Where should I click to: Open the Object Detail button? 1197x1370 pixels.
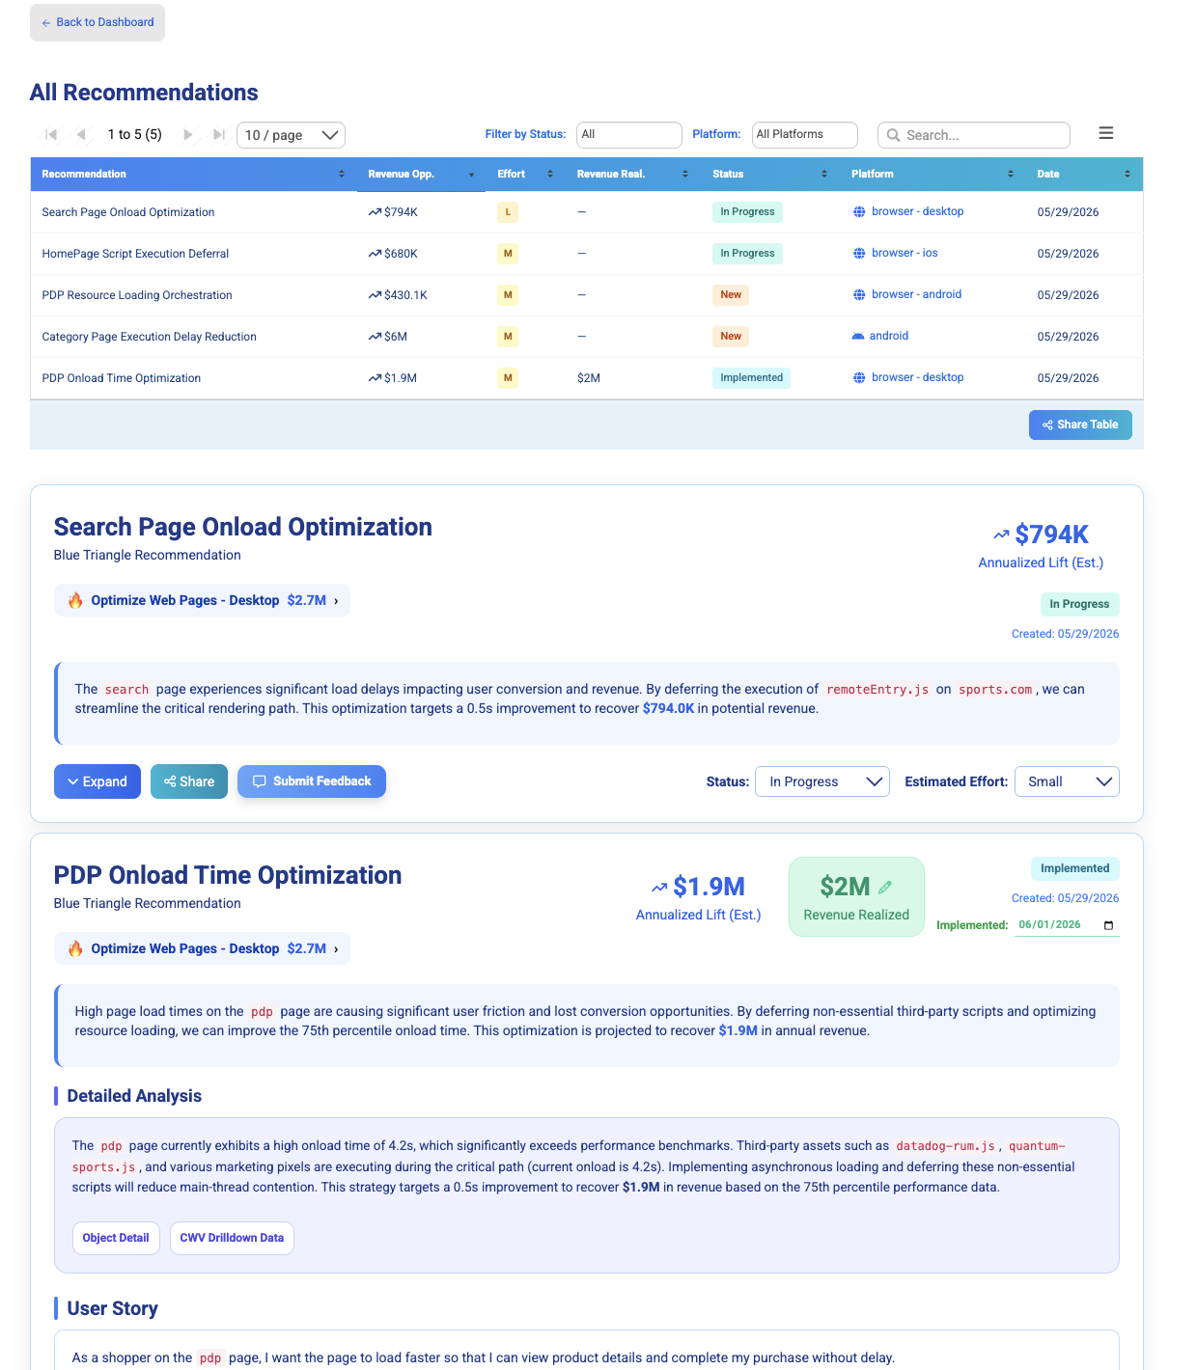pyautogui.click(x=116, y=1238)
